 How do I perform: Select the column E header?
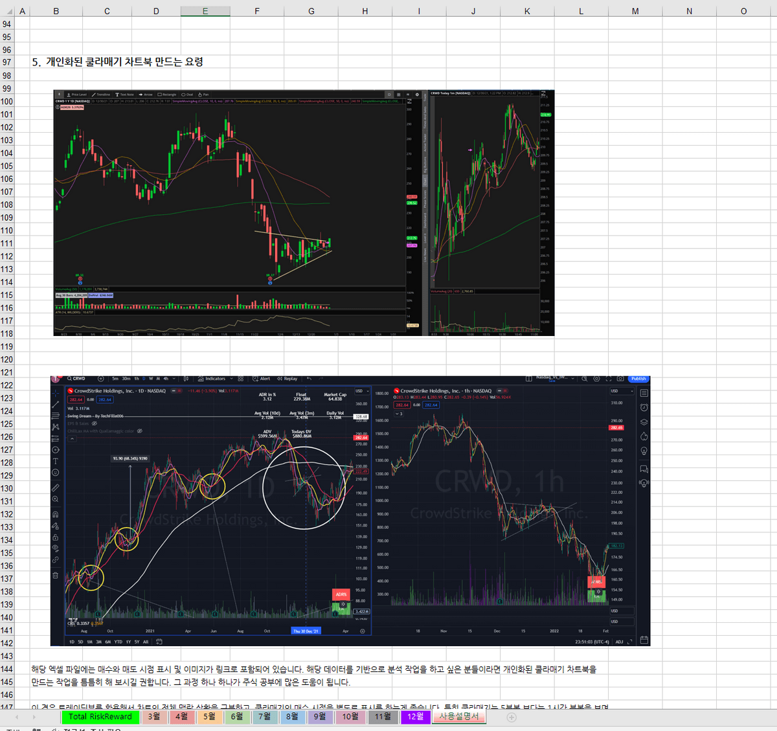[205, 11]
